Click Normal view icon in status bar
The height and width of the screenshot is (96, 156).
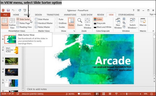pos(97,94)
